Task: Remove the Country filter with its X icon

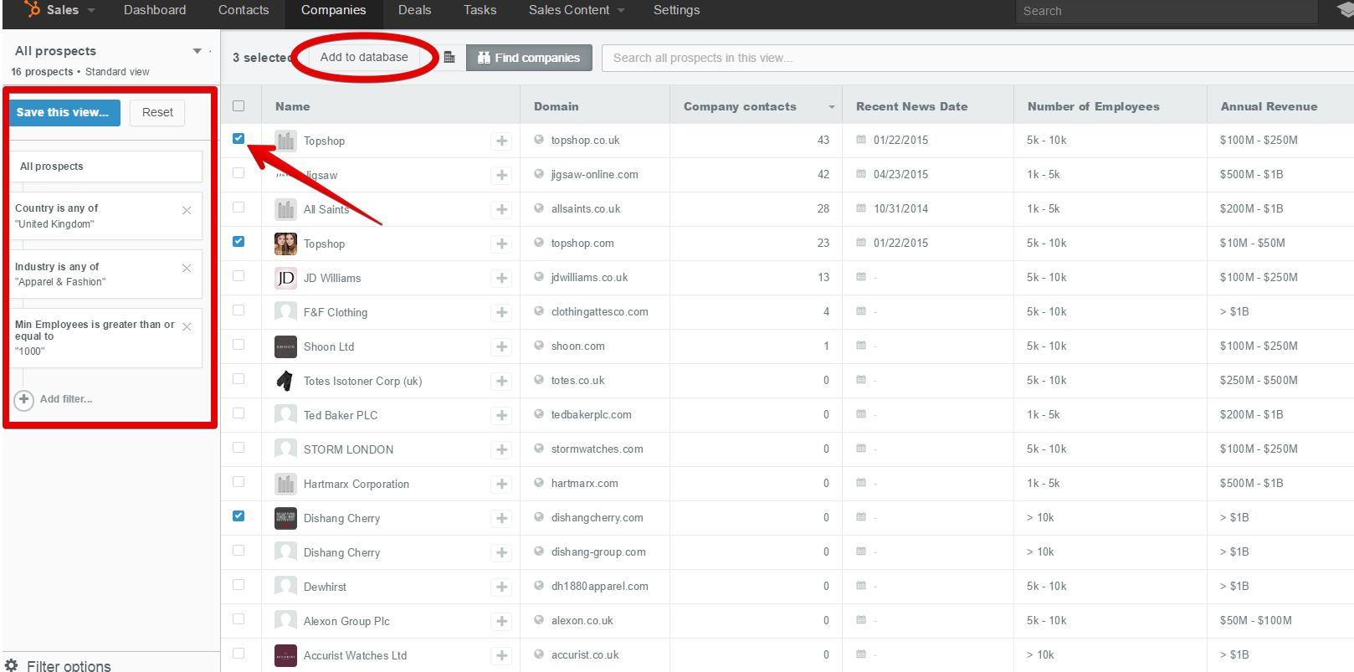Action: click(187, 210)
